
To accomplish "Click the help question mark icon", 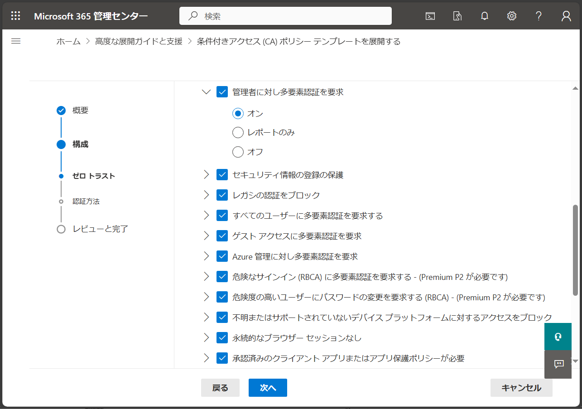I will [x=539, y=16].
